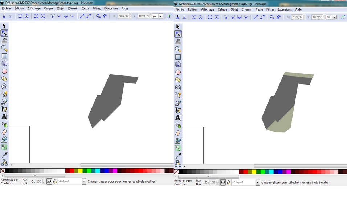Open Chemin menu in right window
This screenshot has height=205, width=347.
pyautogui.click(x=247, y=9)
